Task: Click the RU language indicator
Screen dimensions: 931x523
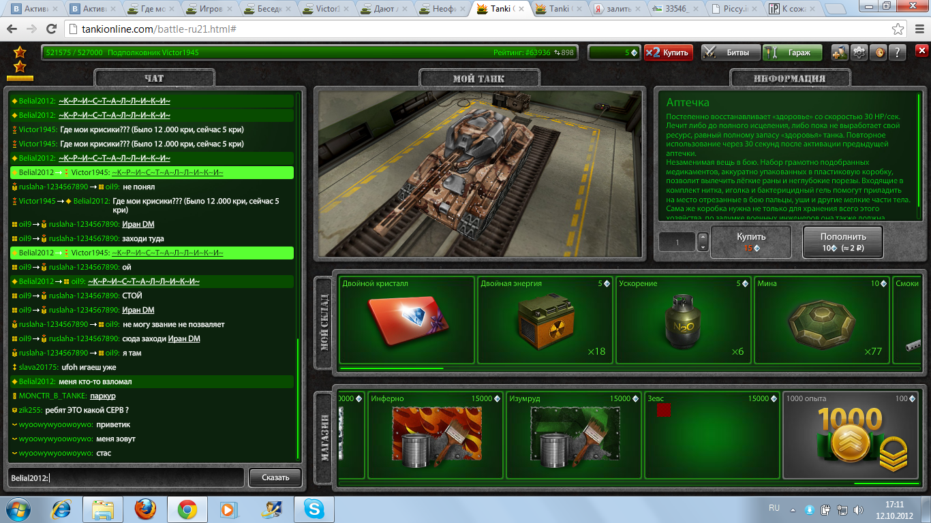Action: pyautogui.click(x=774, y=508)
